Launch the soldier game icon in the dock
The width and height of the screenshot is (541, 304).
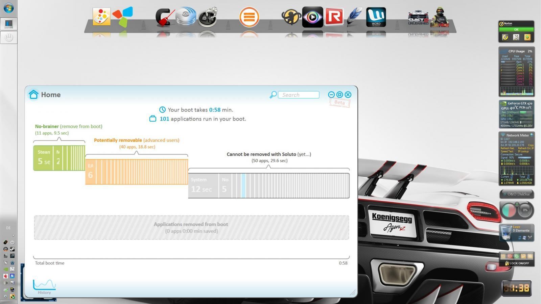[440, 17]
